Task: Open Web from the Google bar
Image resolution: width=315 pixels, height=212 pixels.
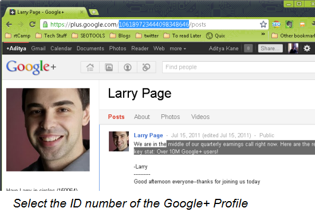Action: (x=159, y=49)
